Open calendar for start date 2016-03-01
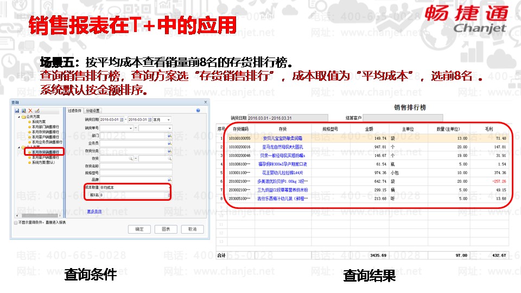This screenshot has height=293, width=521. click(x=122, y=119)
